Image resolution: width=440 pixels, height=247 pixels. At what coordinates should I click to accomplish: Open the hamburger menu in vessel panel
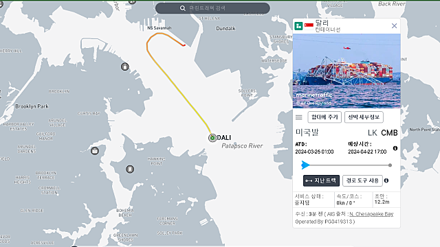click(x=299, y=117)
